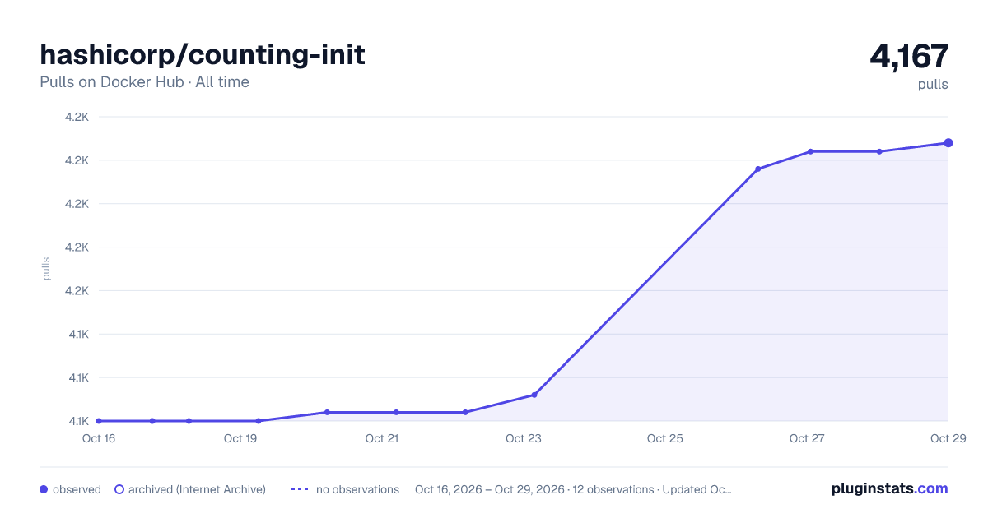The height and width of the screenshot is (518, 988).
Task: Select the data point above the Oct 27 label
Action: (810, 151)
